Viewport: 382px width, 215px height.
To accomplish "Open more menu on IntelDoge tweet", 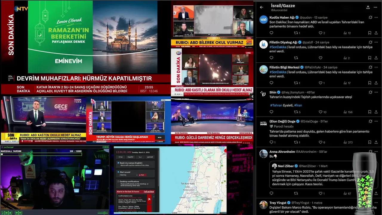I will point(377,121).
